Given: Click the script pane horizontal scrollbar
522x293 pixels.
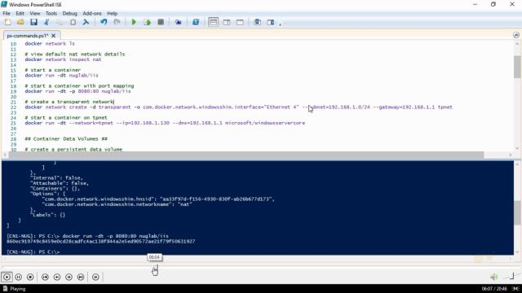Looking at the screenshot, I should pyautogui.click(x=246, y=155).
